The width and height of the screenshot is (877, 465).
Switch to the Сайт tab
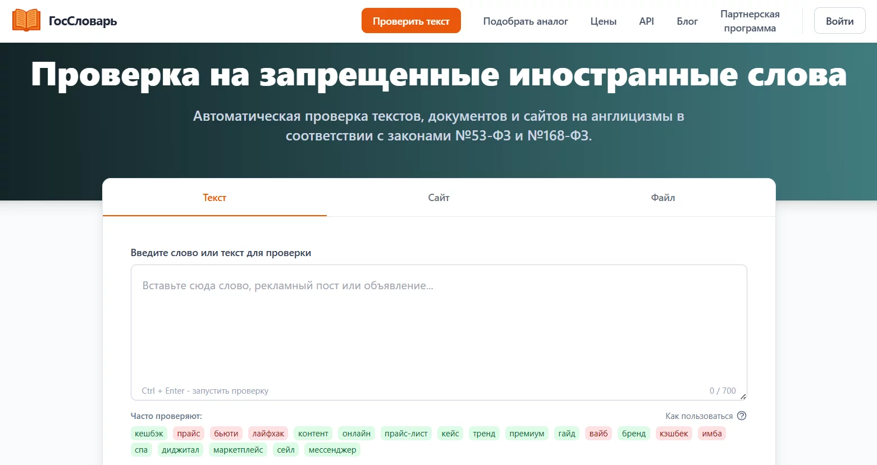click(439, 198)
